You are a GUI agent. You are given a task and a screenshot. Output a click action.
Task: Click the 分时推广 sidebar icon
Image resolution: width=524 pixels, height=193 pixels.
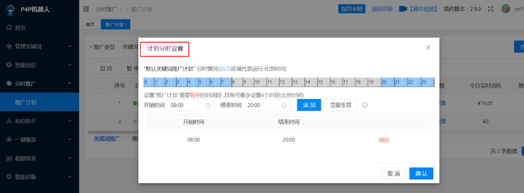(9, 83)
